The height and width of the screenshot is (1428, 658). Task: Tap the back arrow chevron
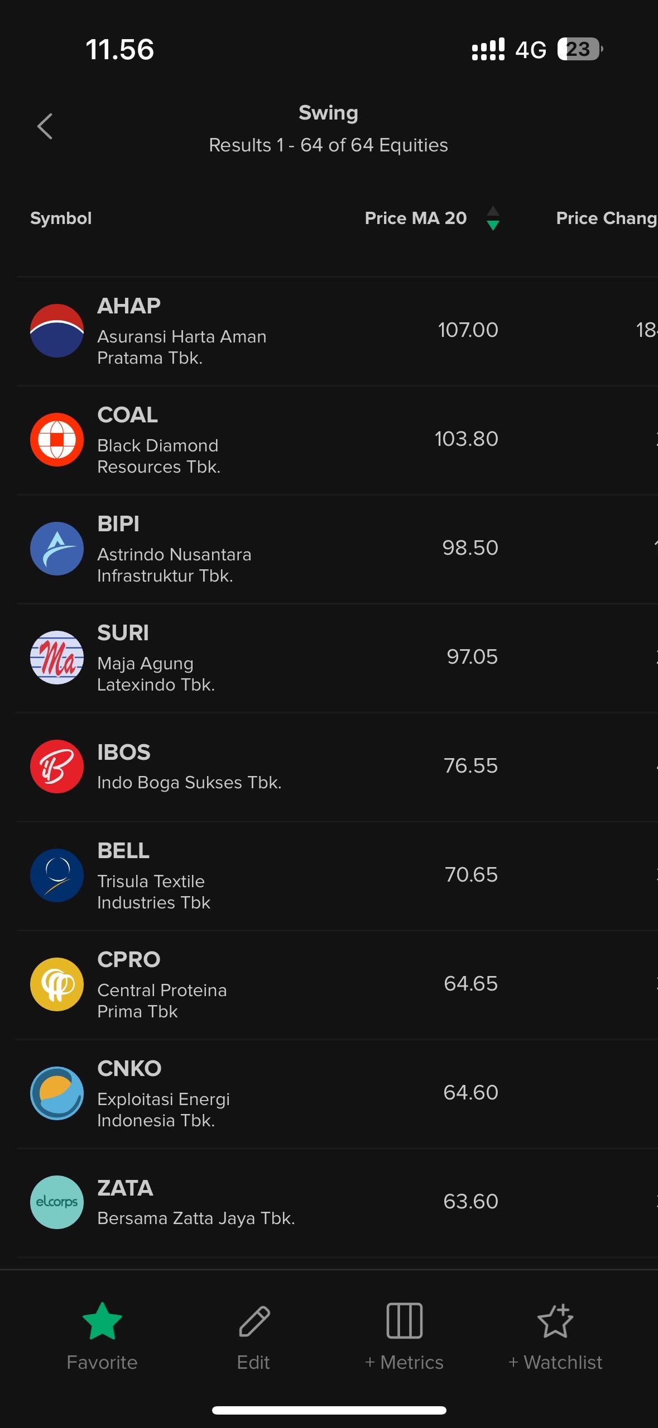point(45,127)
